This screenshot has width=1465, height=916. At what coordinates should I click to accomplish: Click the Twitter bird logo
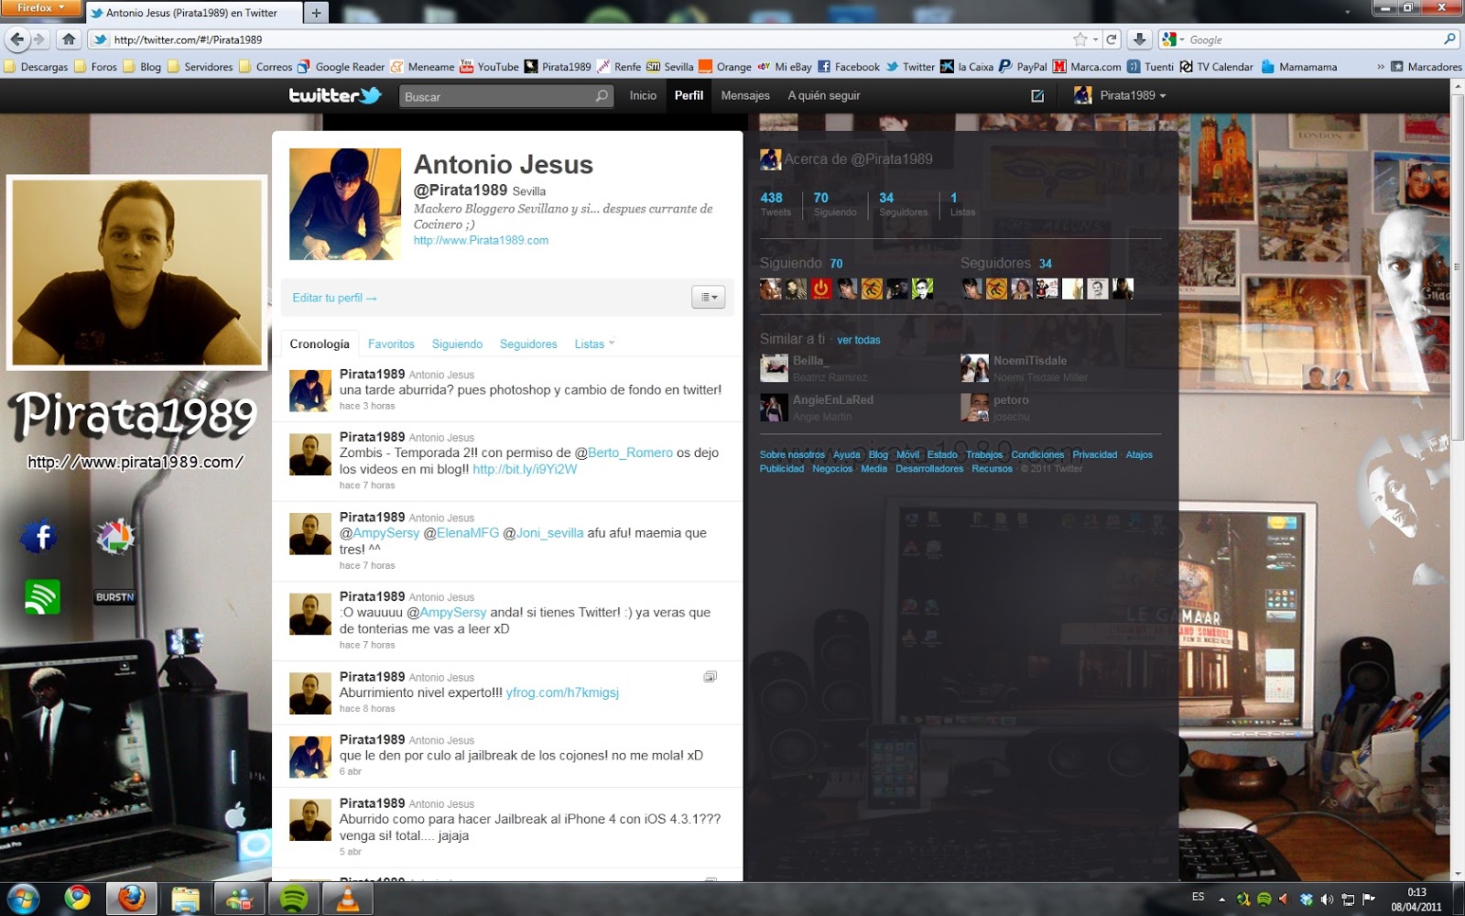click(335, 95)
